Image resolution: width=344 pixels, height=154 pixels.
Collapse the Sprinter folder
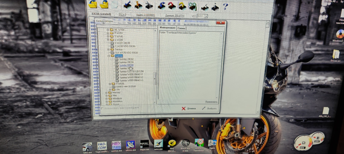coord(108,56)
